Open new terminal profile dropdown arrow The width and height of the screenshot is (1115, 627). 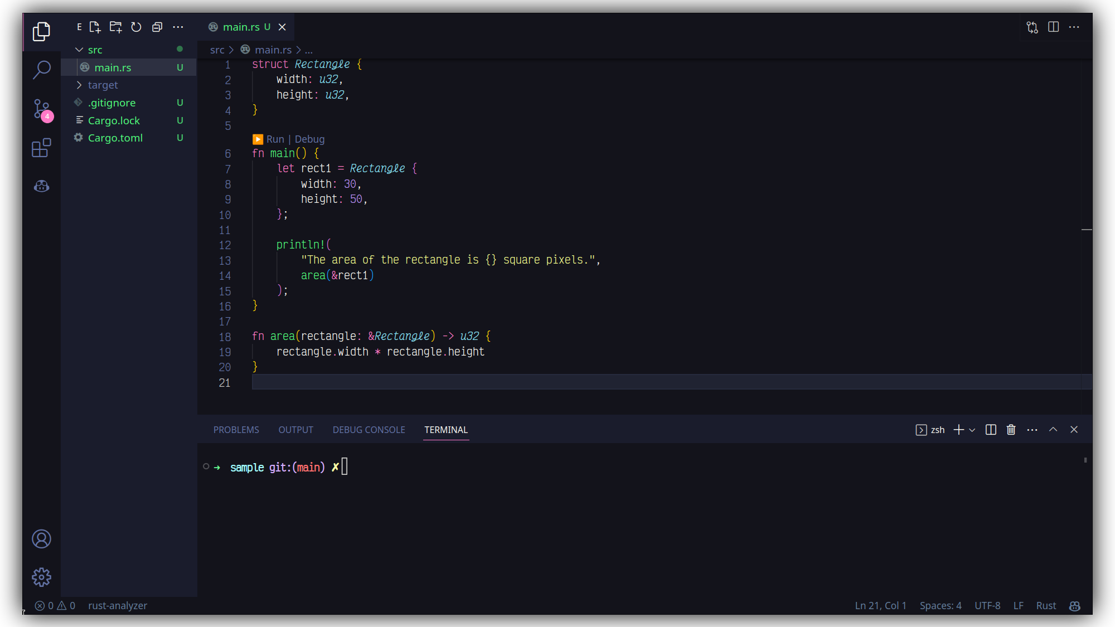coord(972,430)
